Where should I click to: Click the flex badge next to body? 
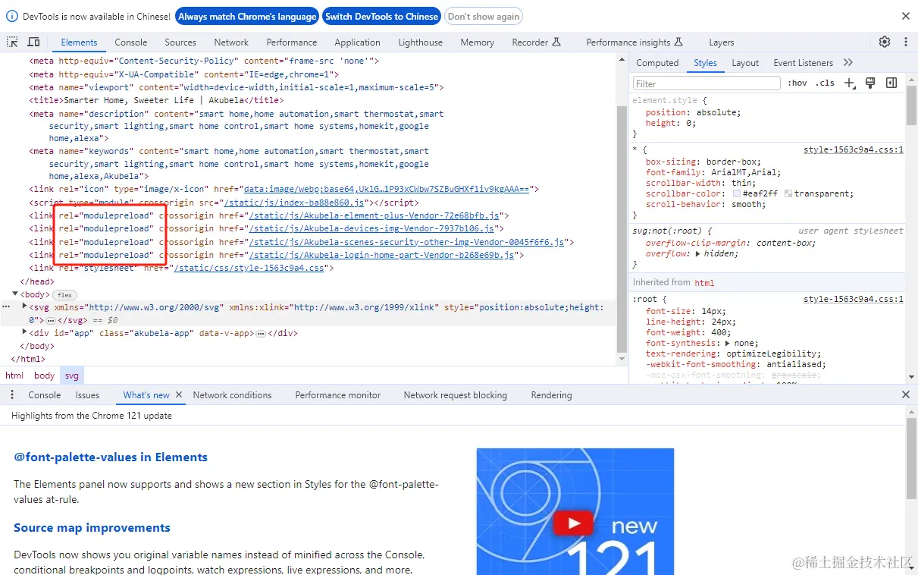[64, 295]
